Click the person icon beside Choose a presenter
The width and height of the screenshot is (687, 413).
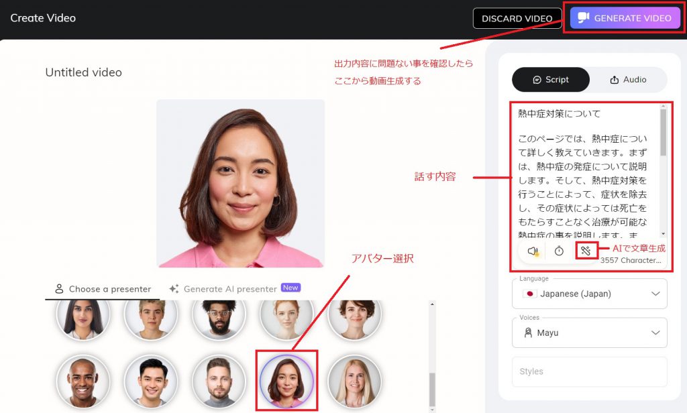point(60,289)
